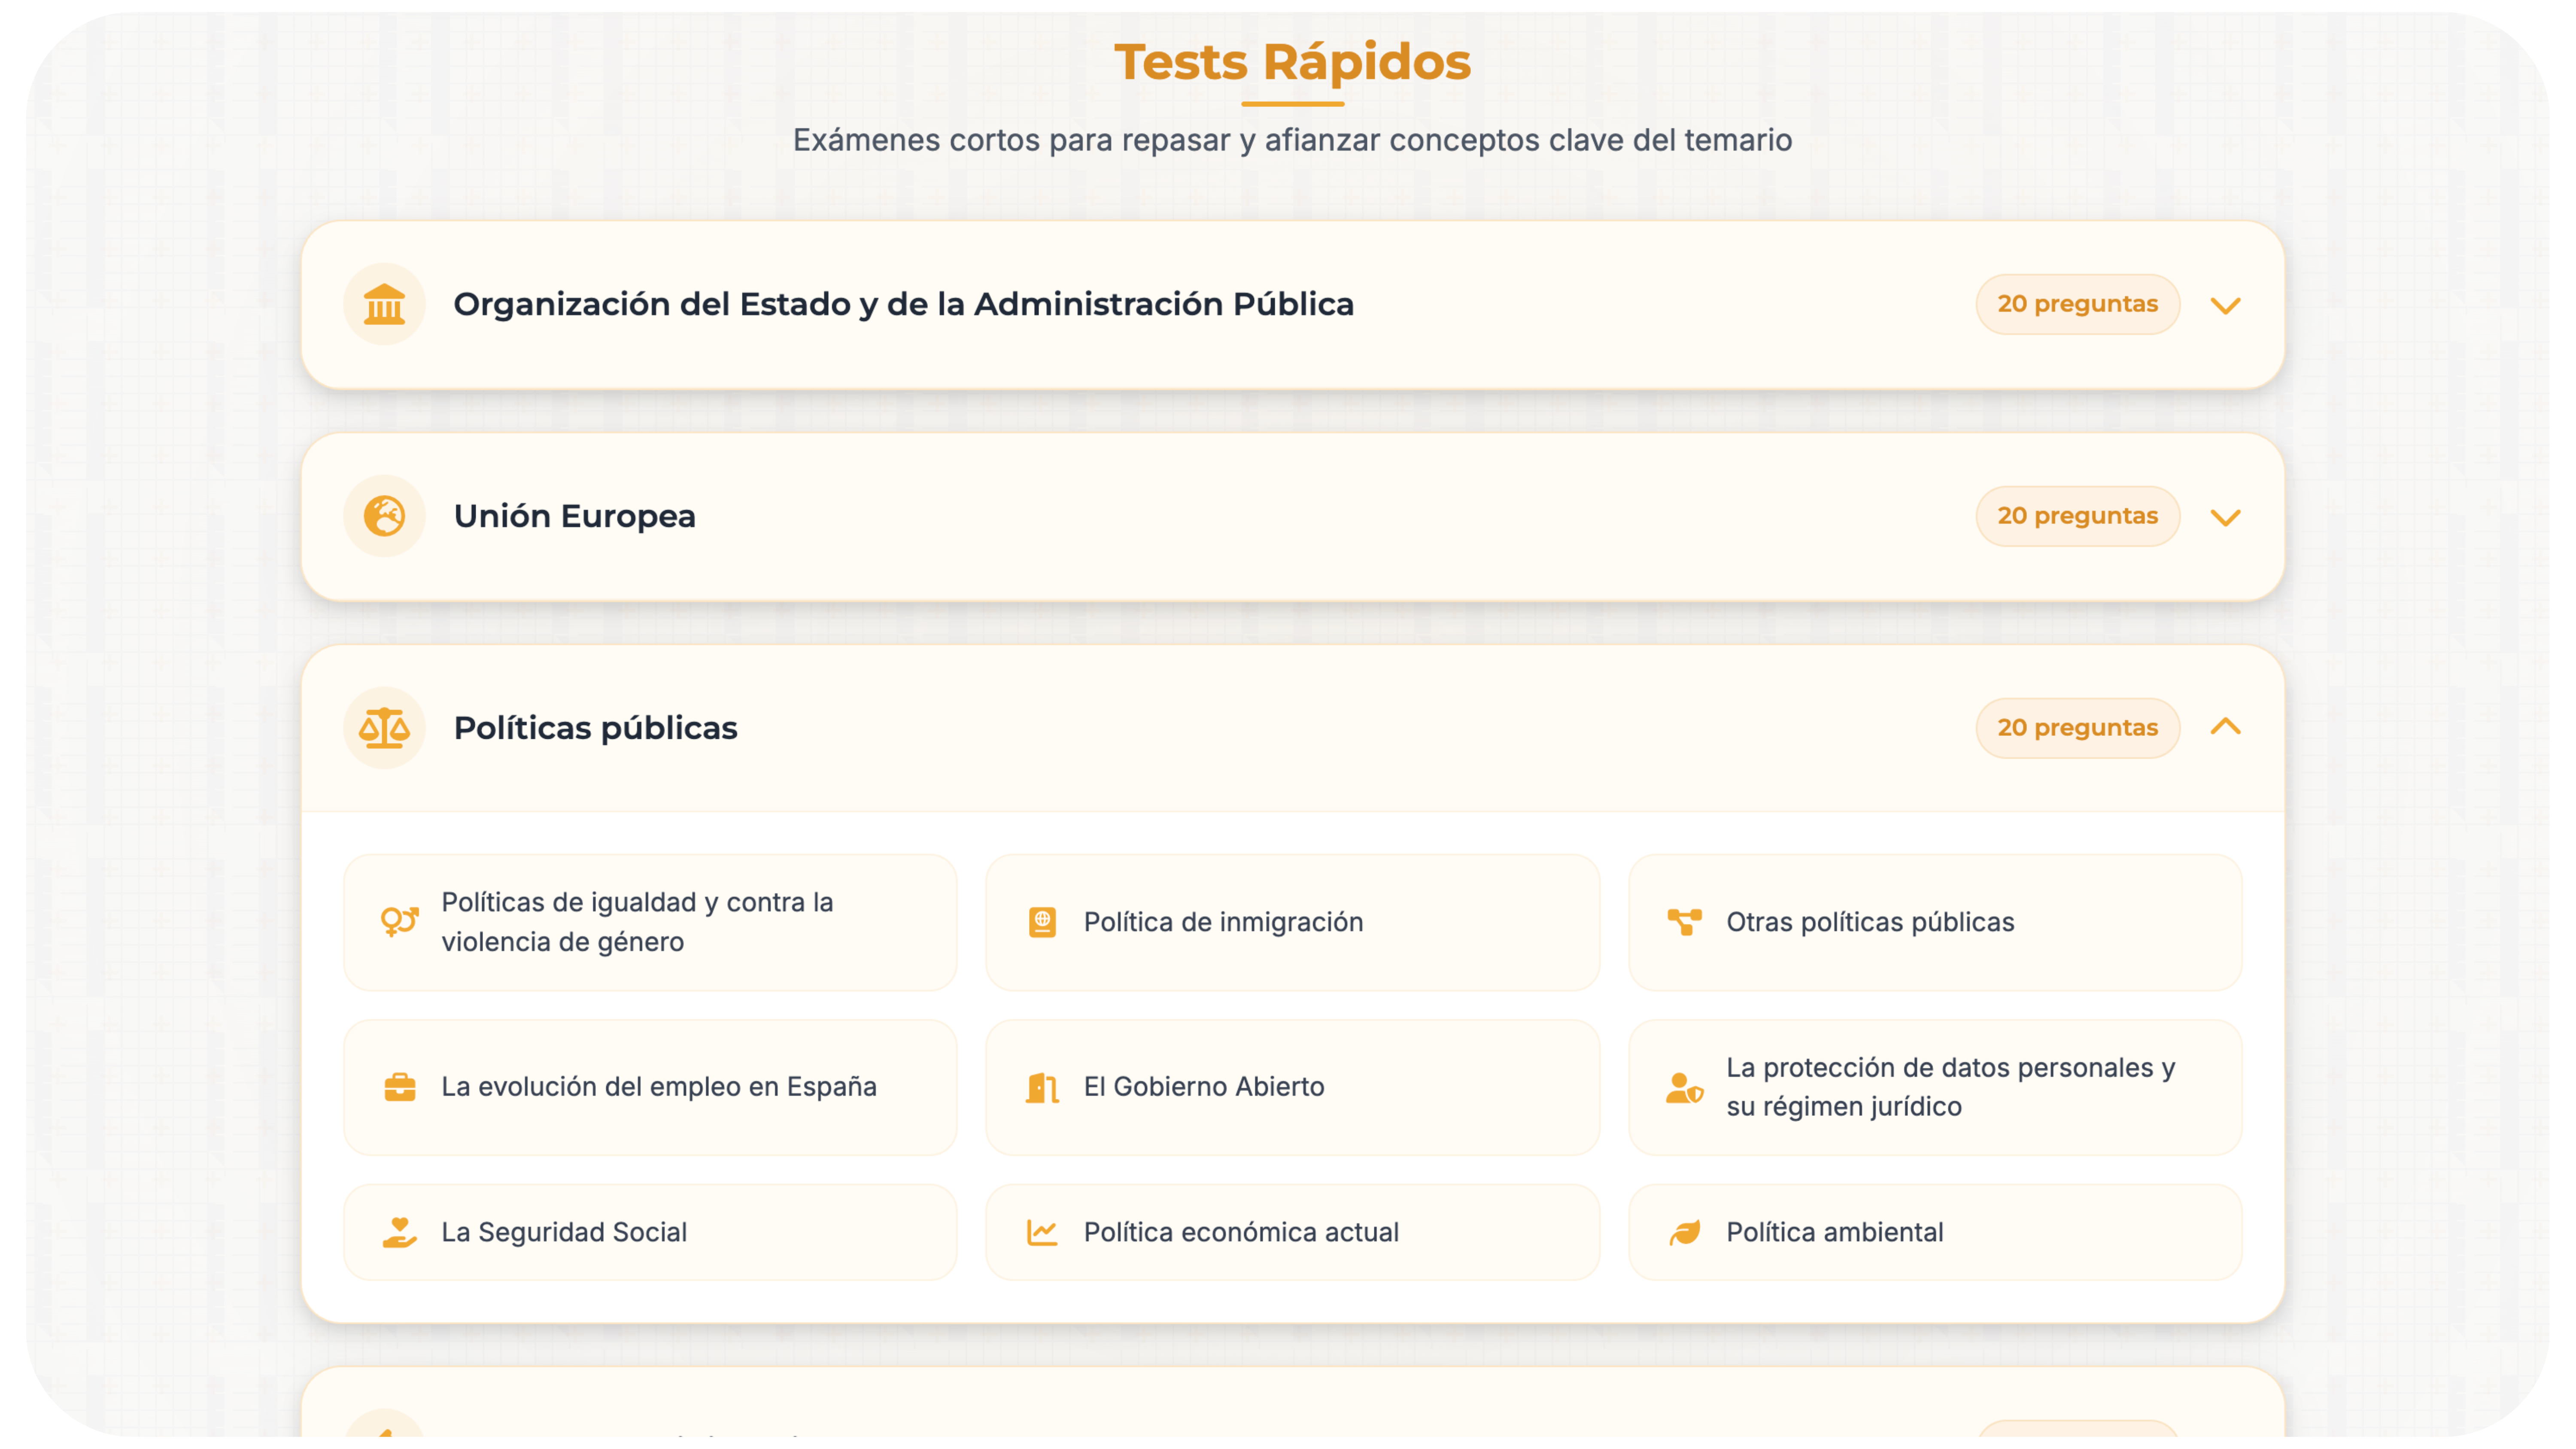Click the line chart icon for Política económica actual
The image size is (2576, 1449).
coord(1042,1232)
